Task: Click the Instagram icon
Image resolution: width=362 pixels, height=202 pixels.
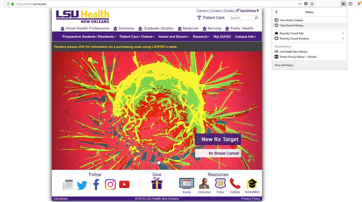Action: [110, 185]
